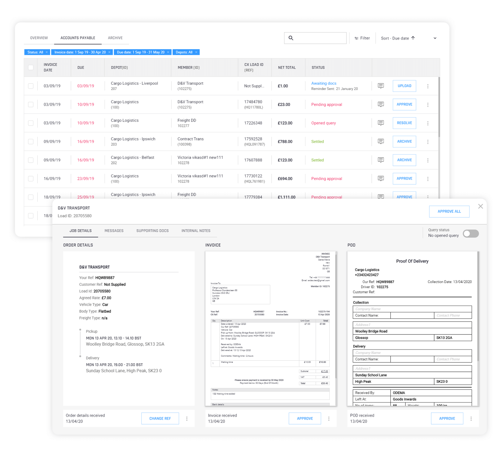Open more options for load 17607888 row

pos(428,160)
